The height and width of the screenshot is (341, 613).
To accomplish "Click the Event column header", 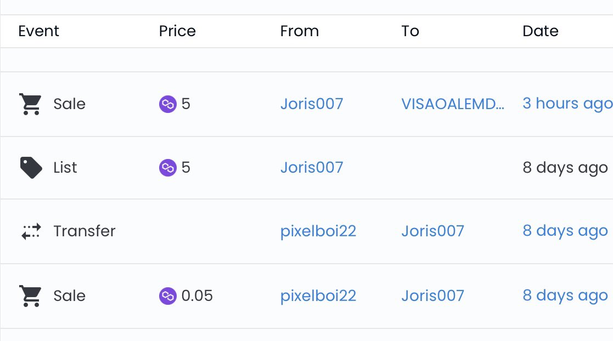I will pyautogui.click(x=39, y=31).
